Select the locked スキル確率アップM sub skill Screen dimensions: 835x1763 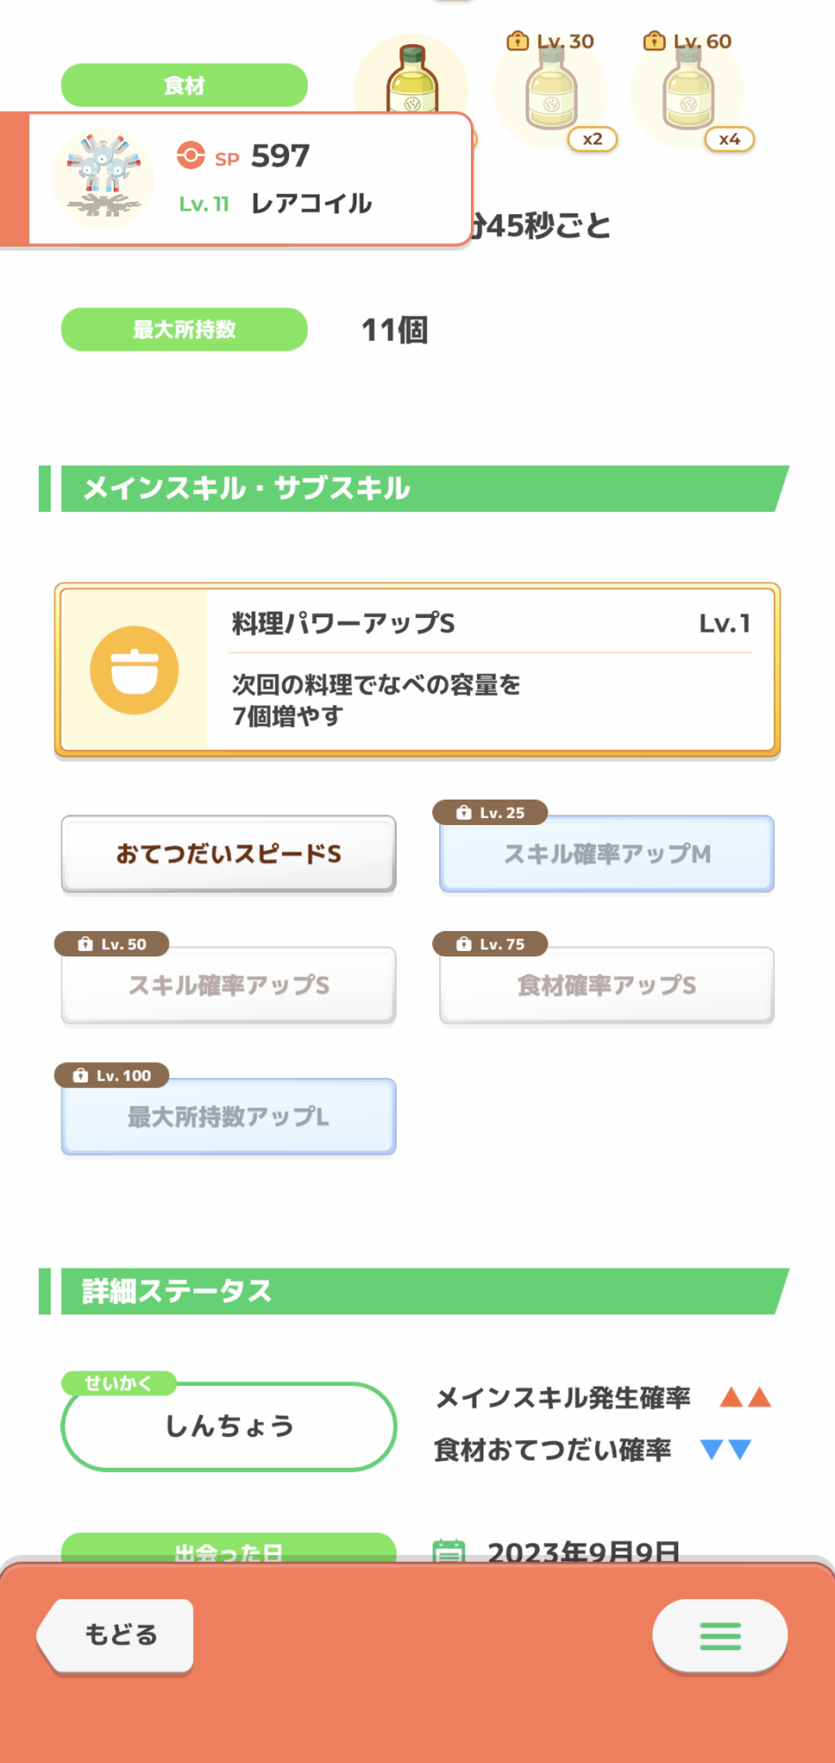pos(607,853)
